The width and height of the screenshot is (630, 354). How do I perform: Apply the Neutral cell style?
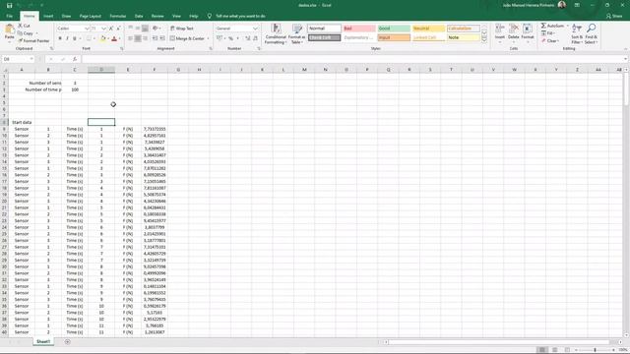point(429,29)
